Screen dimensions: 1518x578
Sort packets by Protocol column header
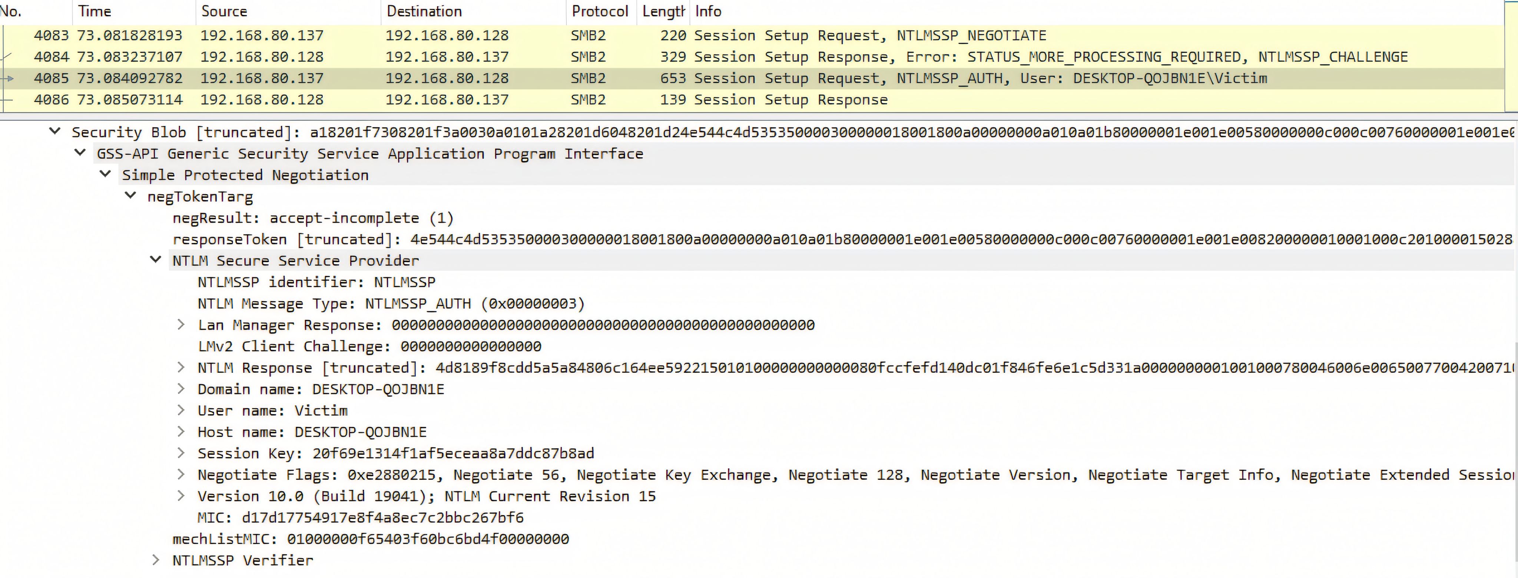click(599, 11)
